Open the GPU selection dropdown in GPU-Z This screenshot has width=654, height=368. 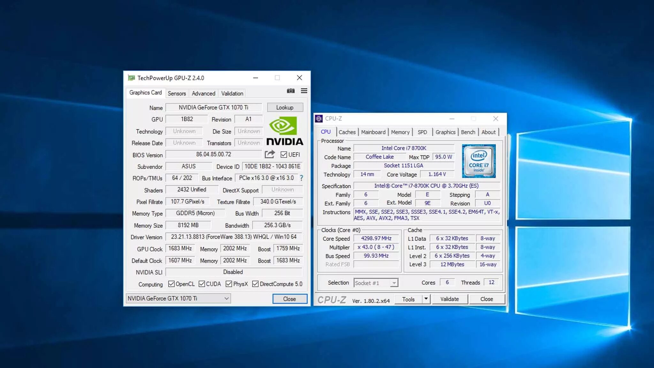click(178, 298)
